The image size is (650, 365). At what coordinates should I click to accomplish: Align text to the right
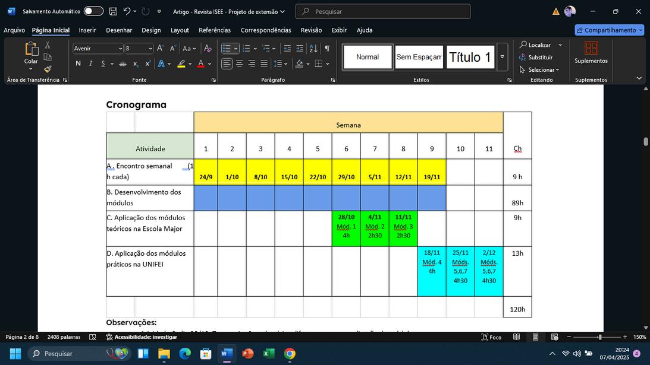[x=252, y=64]
